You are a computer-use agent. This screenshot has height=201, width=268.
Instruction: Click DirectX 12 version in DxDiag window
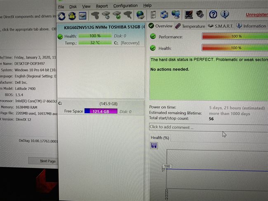(x=24, y=119)
